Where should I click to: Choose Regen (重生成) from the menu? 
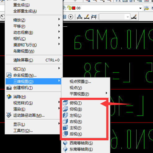point(34,5)
